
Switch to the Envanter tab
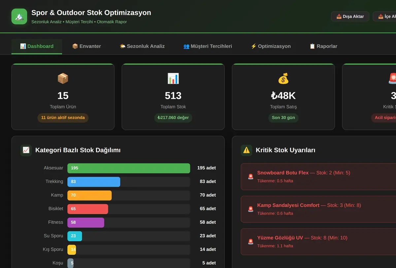tap(86, 46)
